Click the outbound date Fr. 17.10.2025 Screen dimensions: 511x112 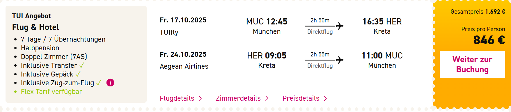[x=183, y=20]
